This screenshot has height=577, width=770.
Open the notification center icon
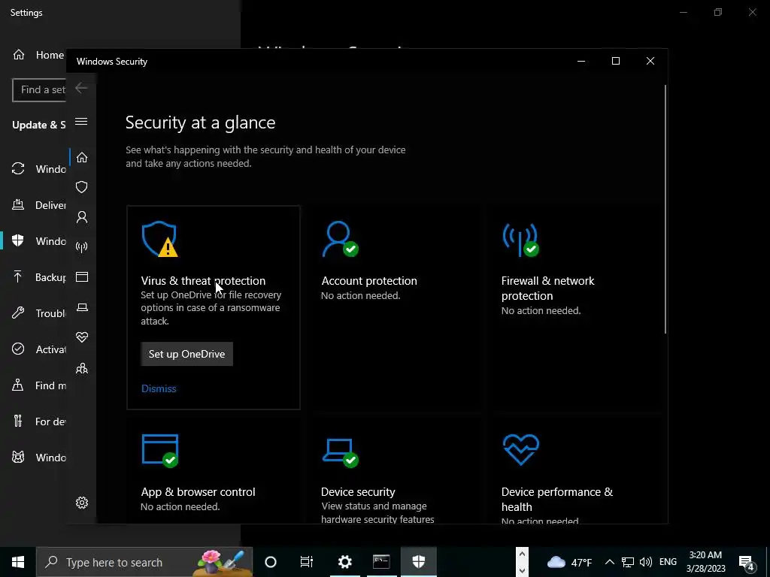click(x=747, y=563)
